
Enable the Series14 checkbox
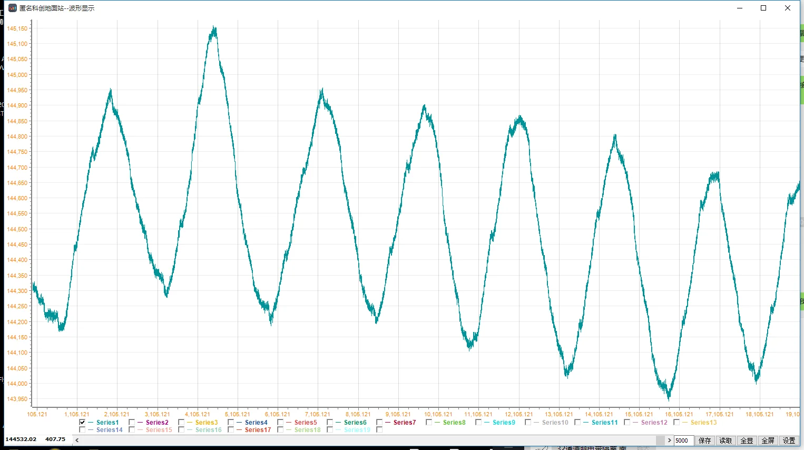(82, 430)
